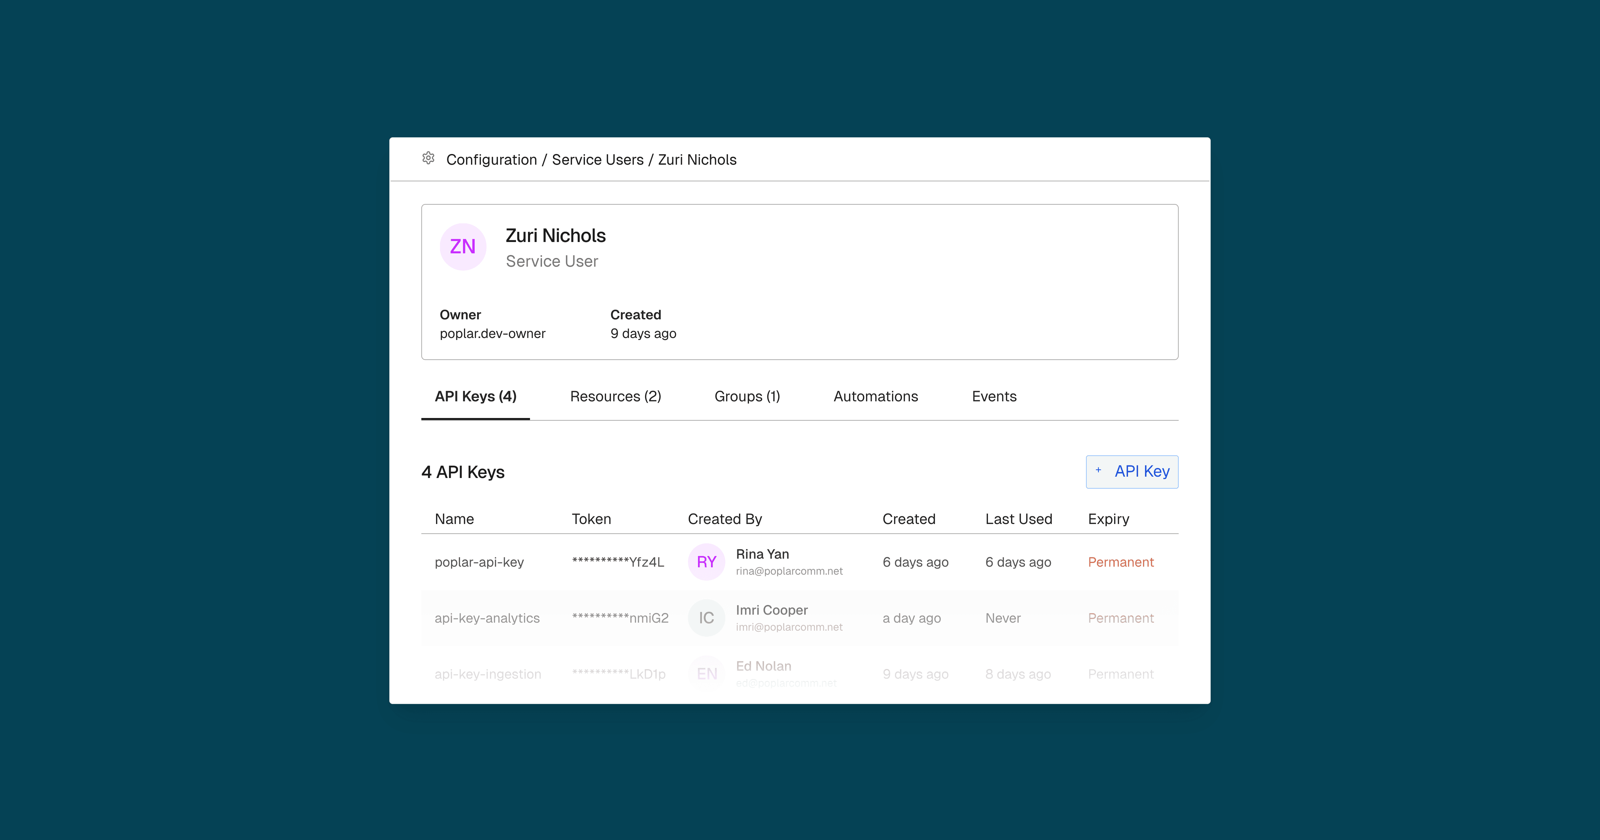Viewport: 1600px width, 840px height.
Task: Click the Configuration gear icon
Action: (428, 158)
